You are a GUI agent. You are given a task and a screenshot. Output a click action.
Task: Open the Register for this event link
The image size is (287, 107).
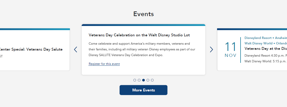[x=104, y=64]
